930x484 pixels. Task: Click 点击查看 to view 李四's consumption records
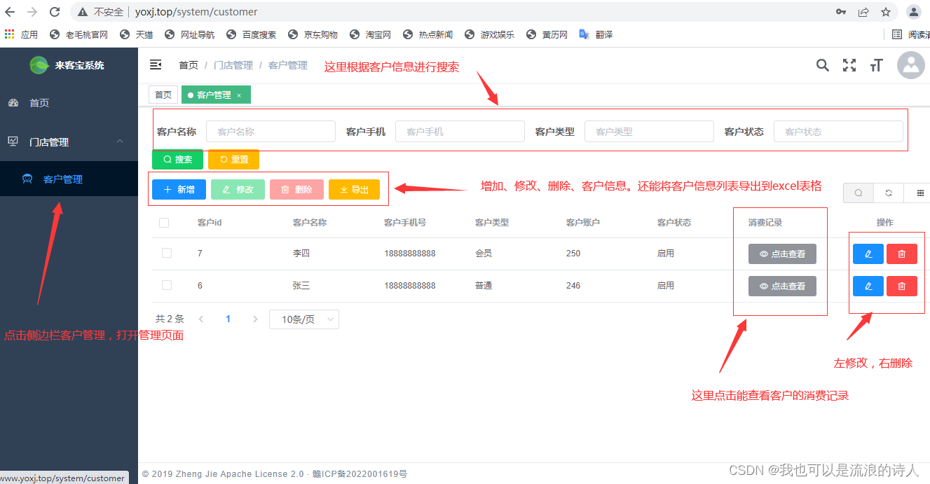[782, 254]
